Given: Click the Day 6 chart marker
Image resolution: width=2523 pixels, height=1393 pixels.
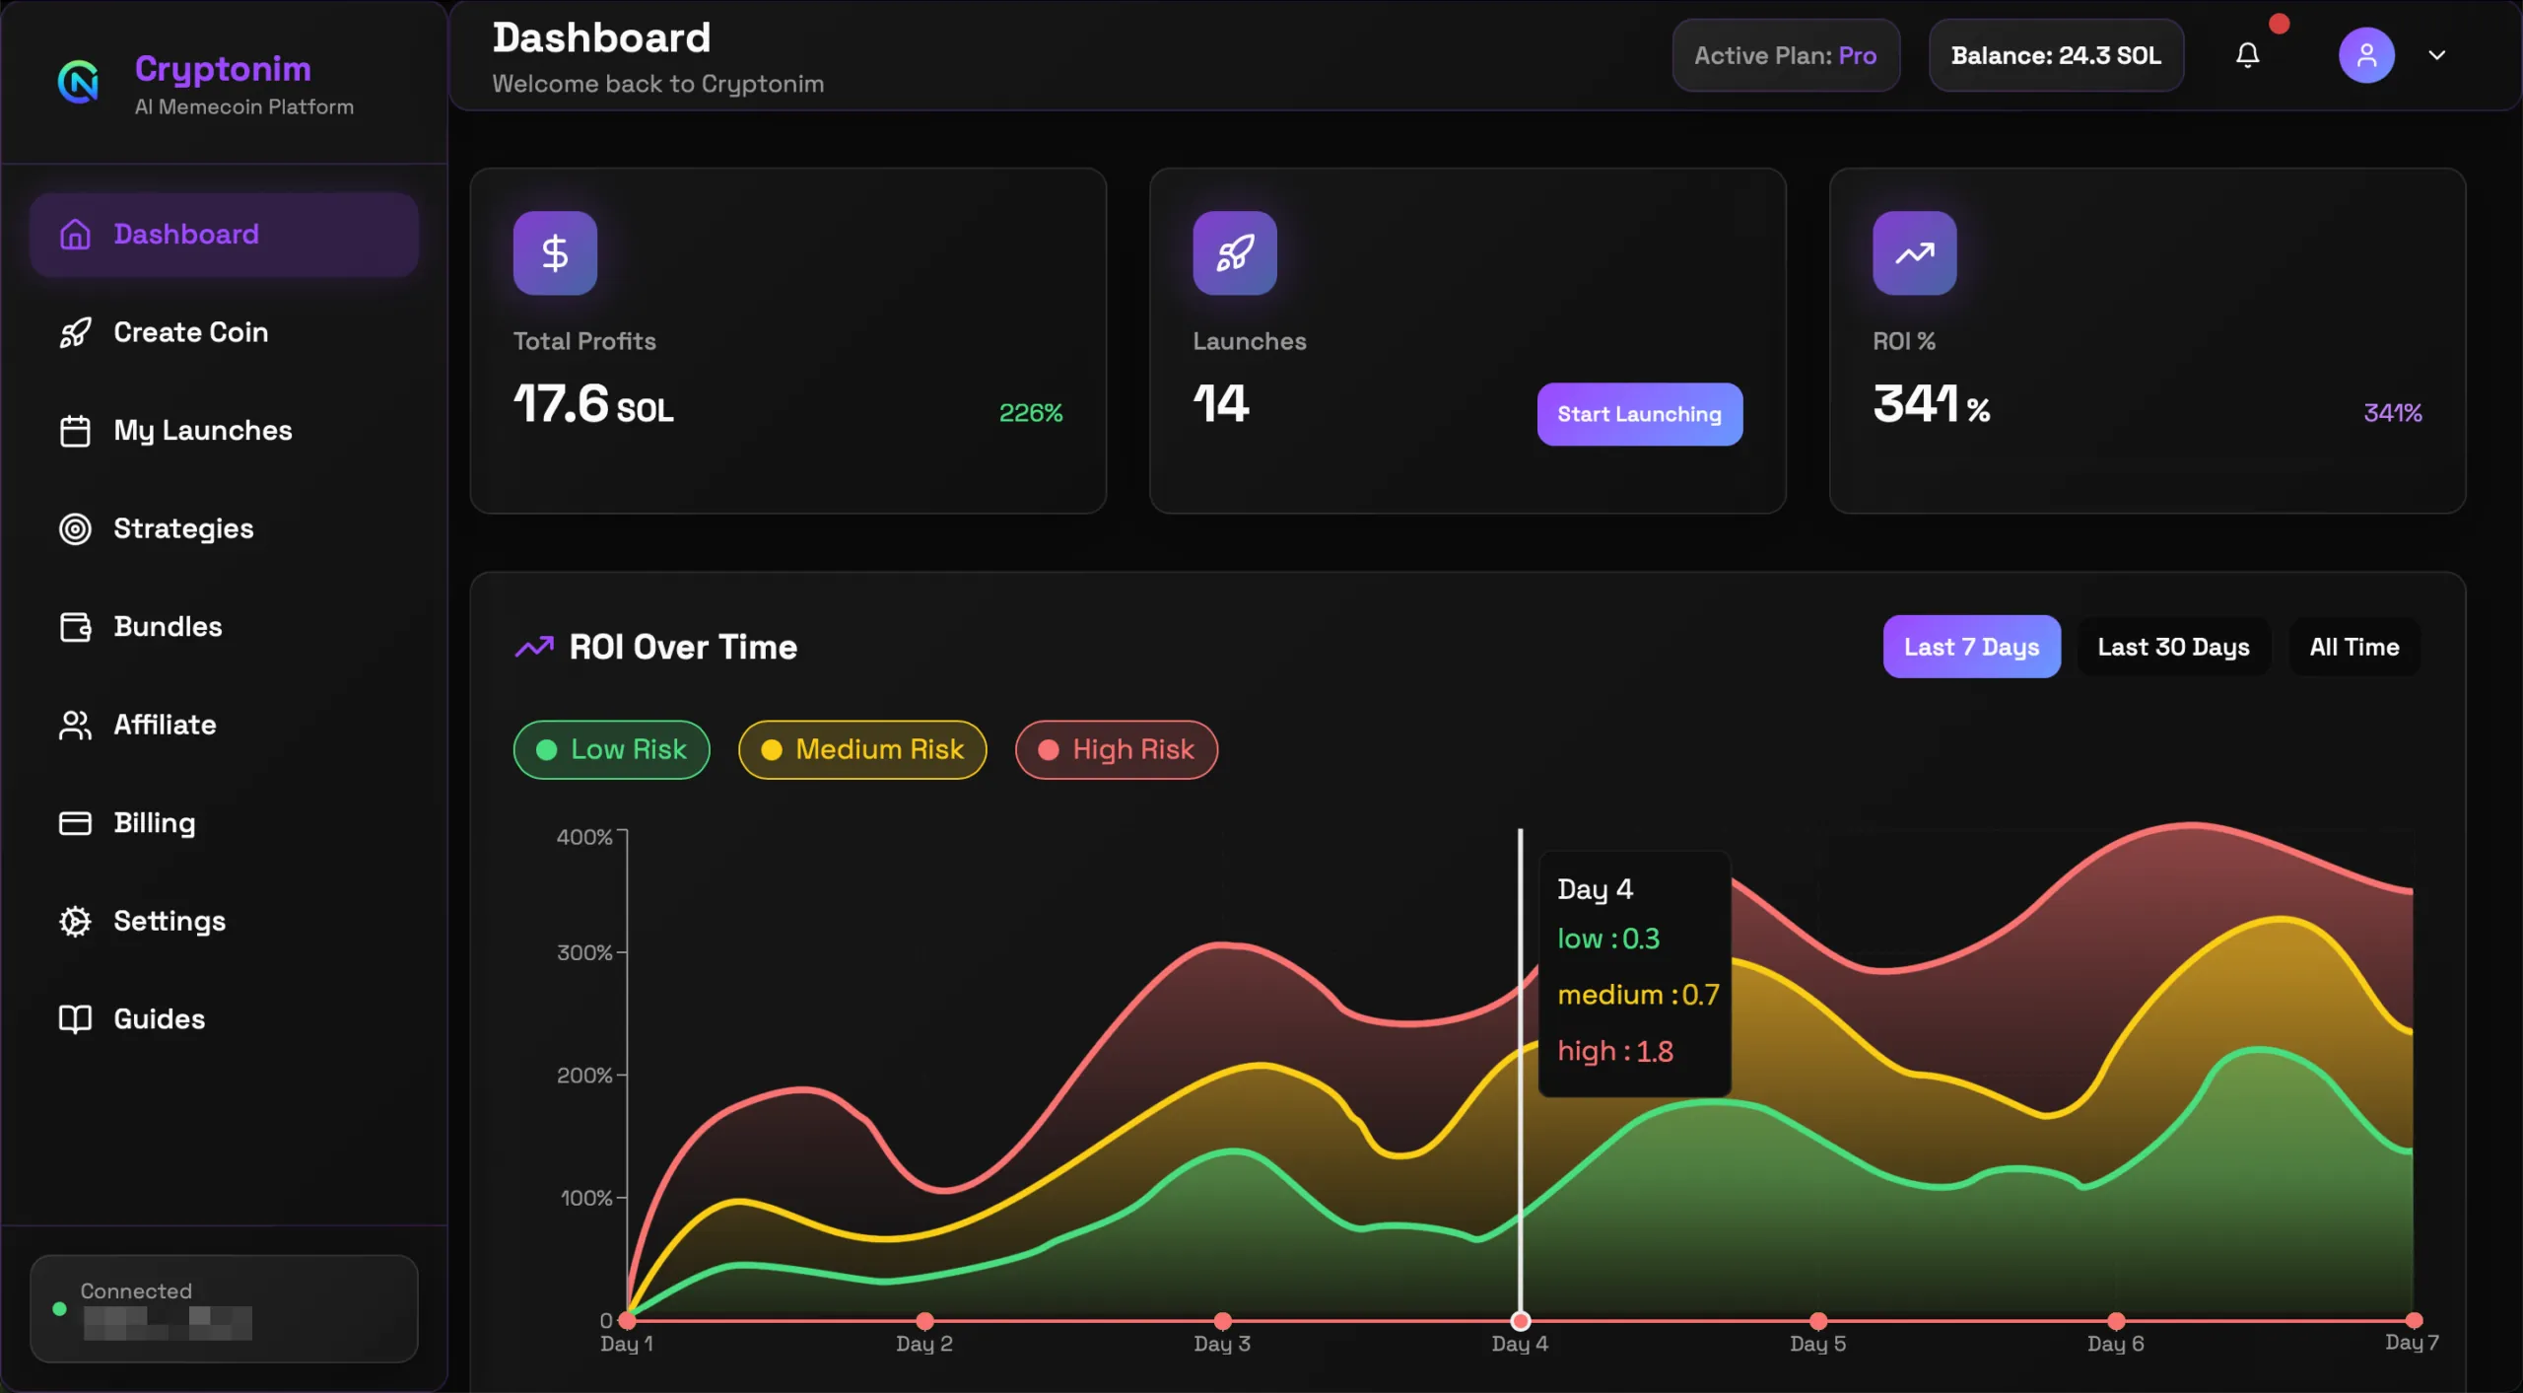Looking at the screenshot, I should pos(2116,1321).
